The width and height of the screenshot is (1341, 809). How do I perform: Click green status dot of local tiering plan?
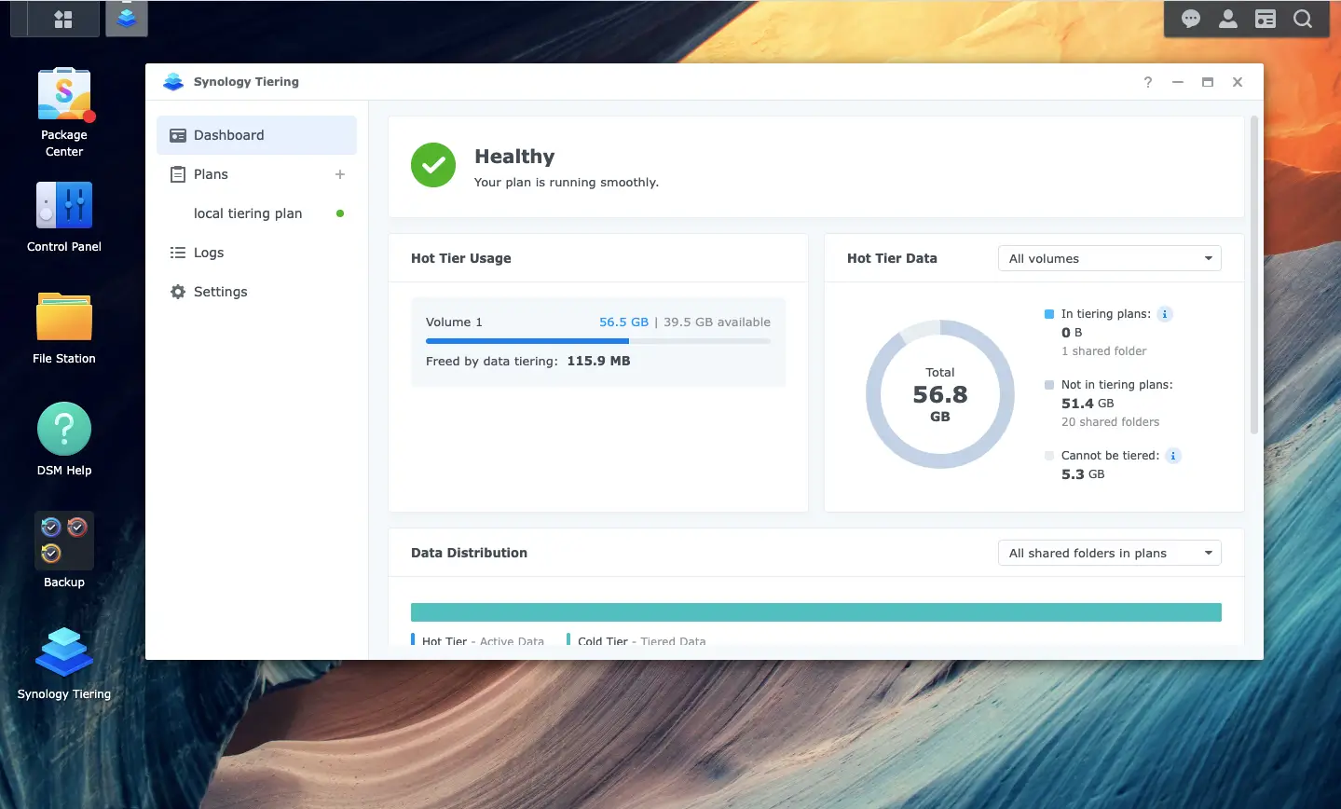[340, 213]
